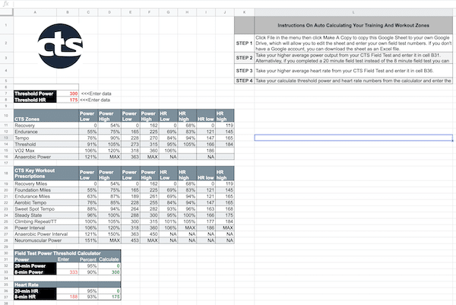Select the Threshold Power value 300
Viewport: 456px width, 305px height.
(68, 94)
